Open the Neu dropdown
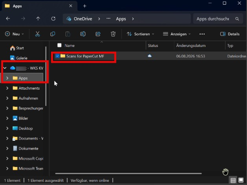This screenshot has height=185, width=247. [x=15, y=34]
